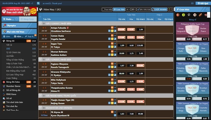The width and height of the screenshot is (211, 120).
Task: Open Number Game in sidebar
Action: (13, 86)
